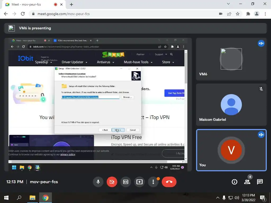Image resolution: width=271 pixels, height=203 pixels.
Task: Show hidden tray icons chevron
Action: (x=218, y=198)
